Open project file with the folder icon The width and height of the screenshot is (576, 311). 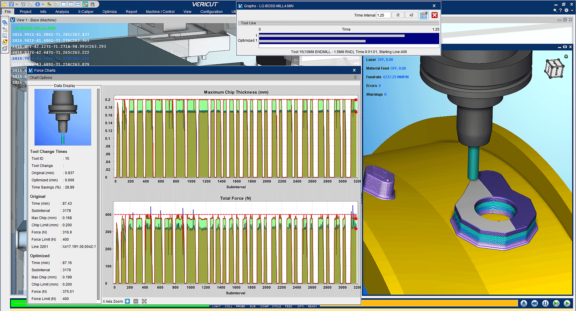click(4, 4)
